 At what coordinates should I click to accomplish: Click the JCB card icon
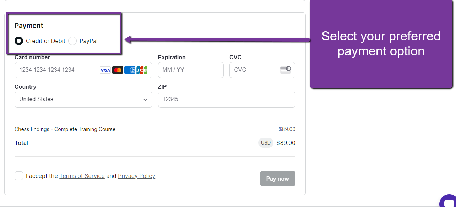point(142,70)
